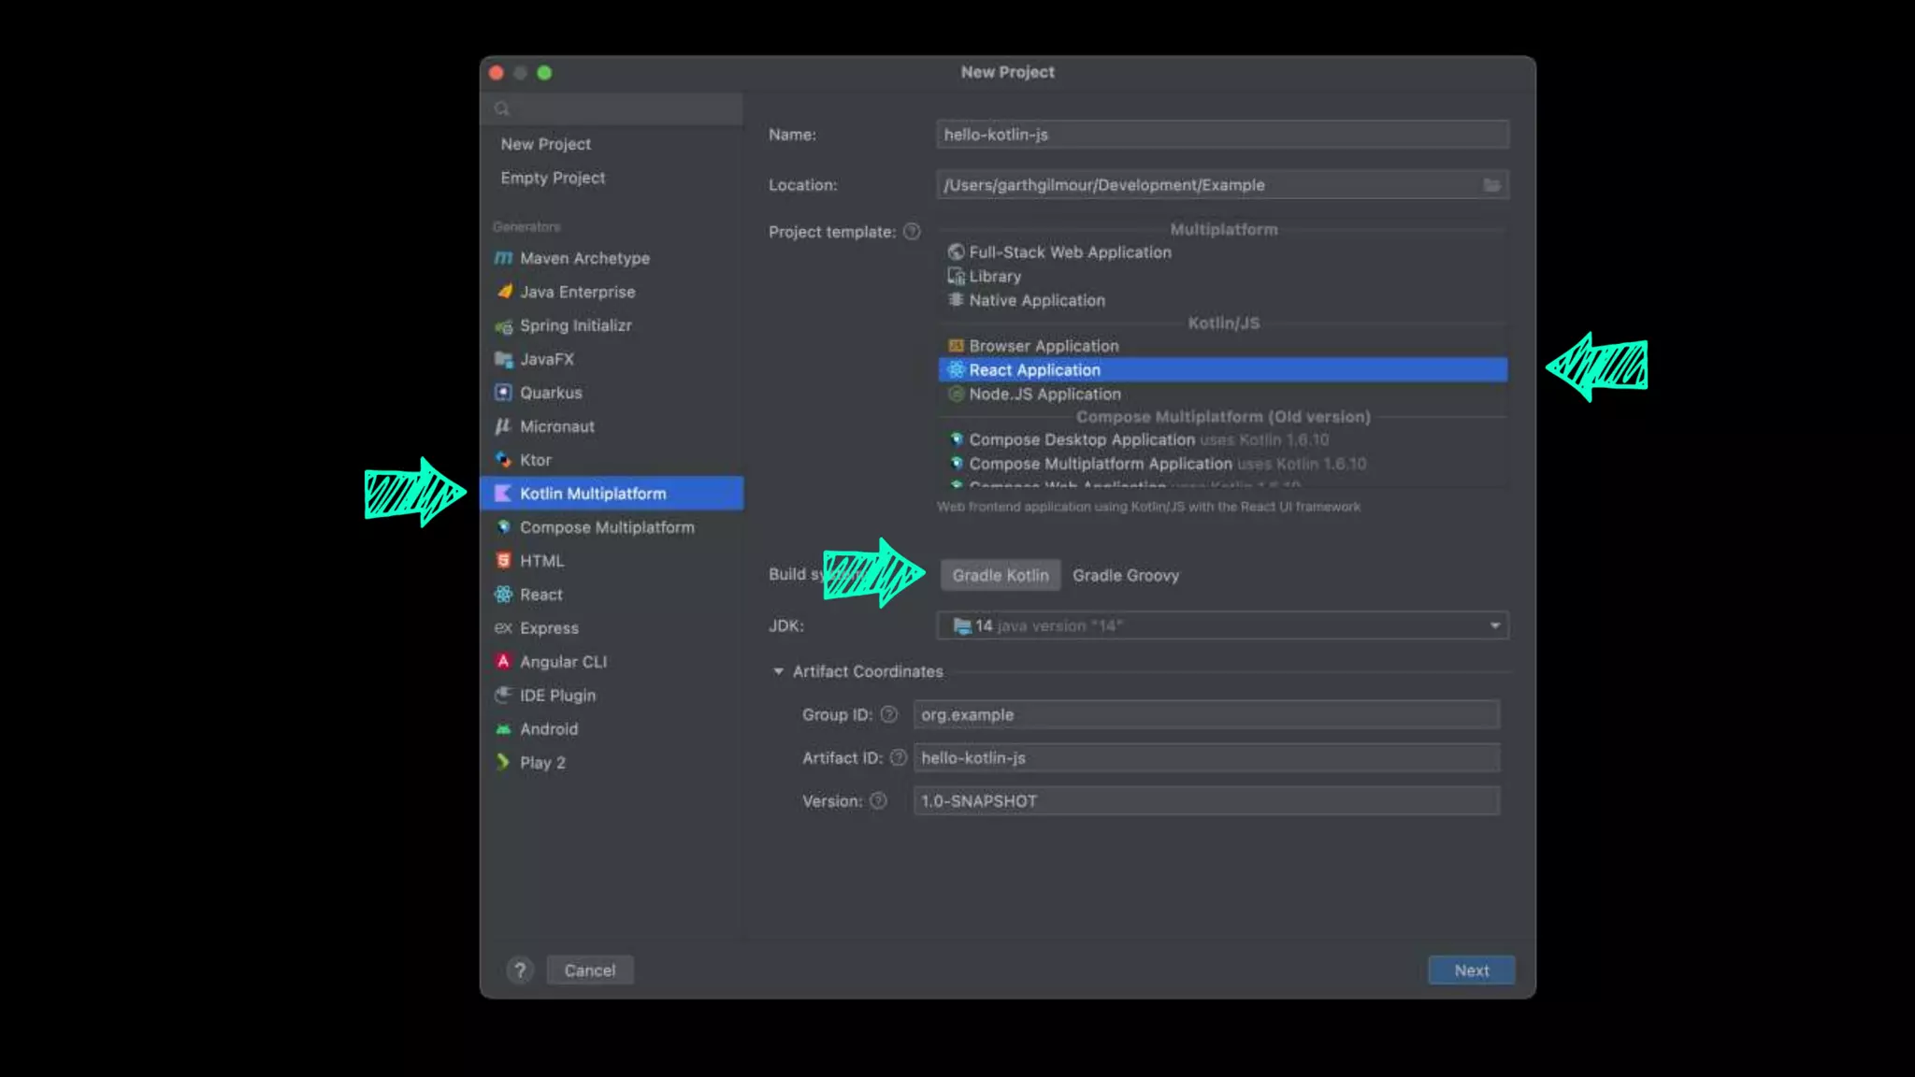Select Compose Multiplatform generator
The width and height of the screenshot is (1915, 1077).
click(606, 527)
